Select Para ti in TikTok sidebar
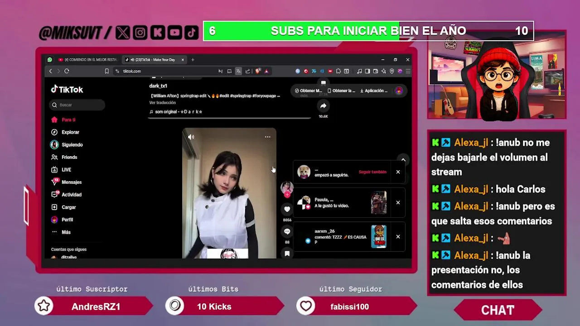The image size is (580, 326). (x=63, y=120)
